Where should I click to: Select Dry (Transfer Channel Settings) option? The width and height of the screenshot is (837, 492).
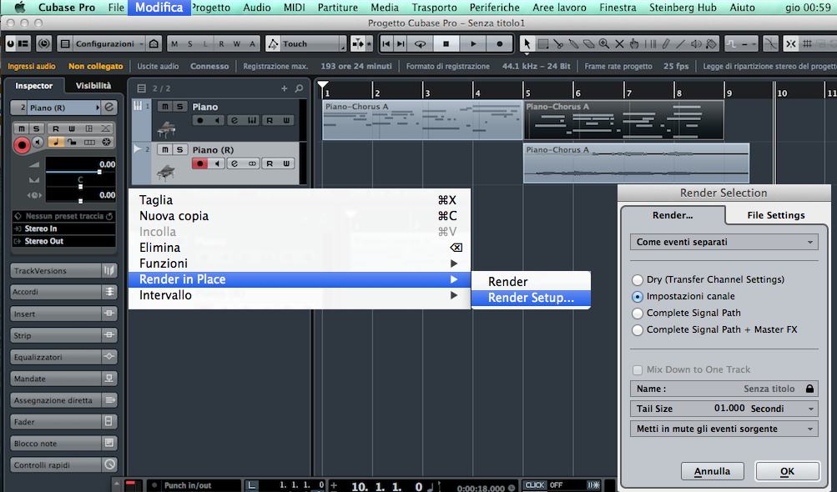click(x=638, y=279)
